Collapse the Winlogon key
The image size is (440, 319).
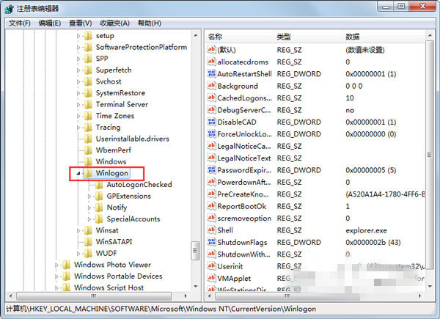coord(78,173)
